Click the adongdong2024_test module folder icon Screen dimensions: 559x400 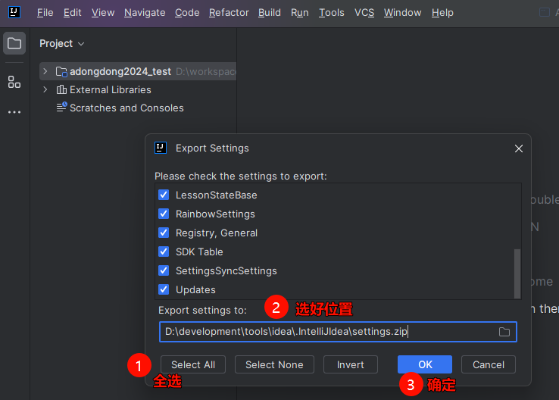61,72
